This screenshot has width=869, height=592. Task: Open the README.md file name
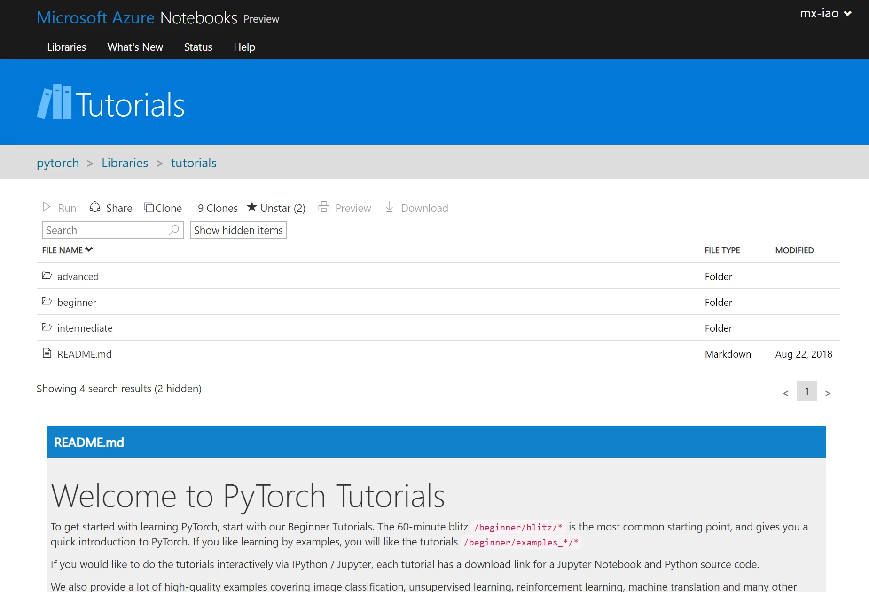click(x=84, y=354)
